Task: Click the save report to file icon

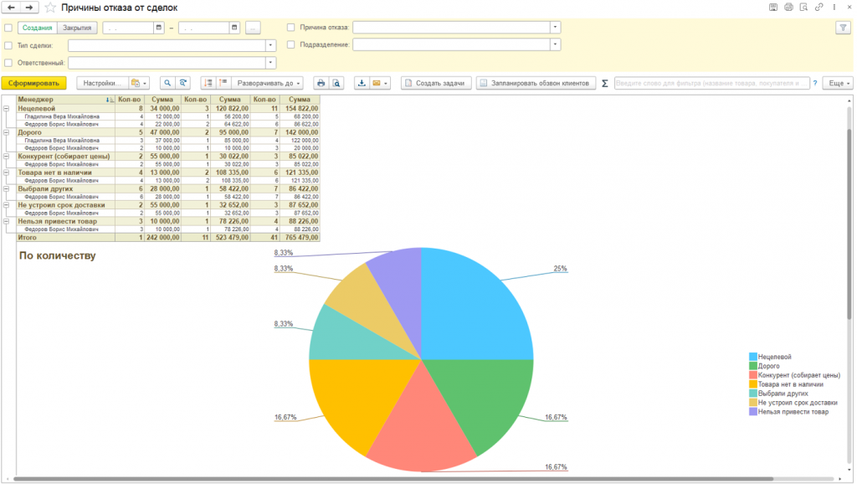Action: point(362,84)
